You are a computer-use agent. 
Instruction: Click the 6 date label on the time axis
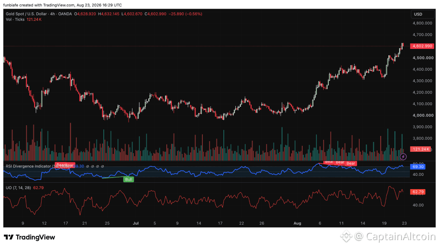(x=320, y=223)
